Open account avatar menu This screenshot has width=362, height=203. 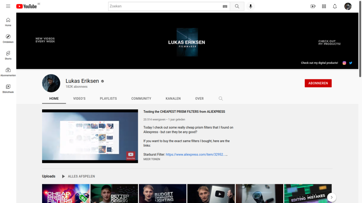pos(348,6)
